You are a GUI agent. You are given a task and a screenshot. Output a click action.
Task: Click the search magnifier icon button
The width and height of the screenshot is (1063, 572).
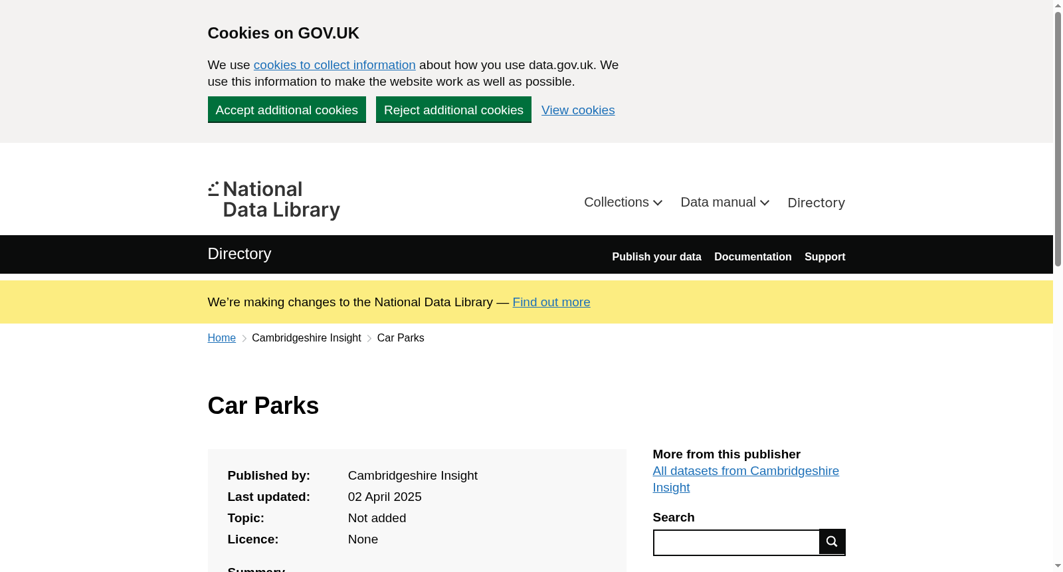point(832,542)
